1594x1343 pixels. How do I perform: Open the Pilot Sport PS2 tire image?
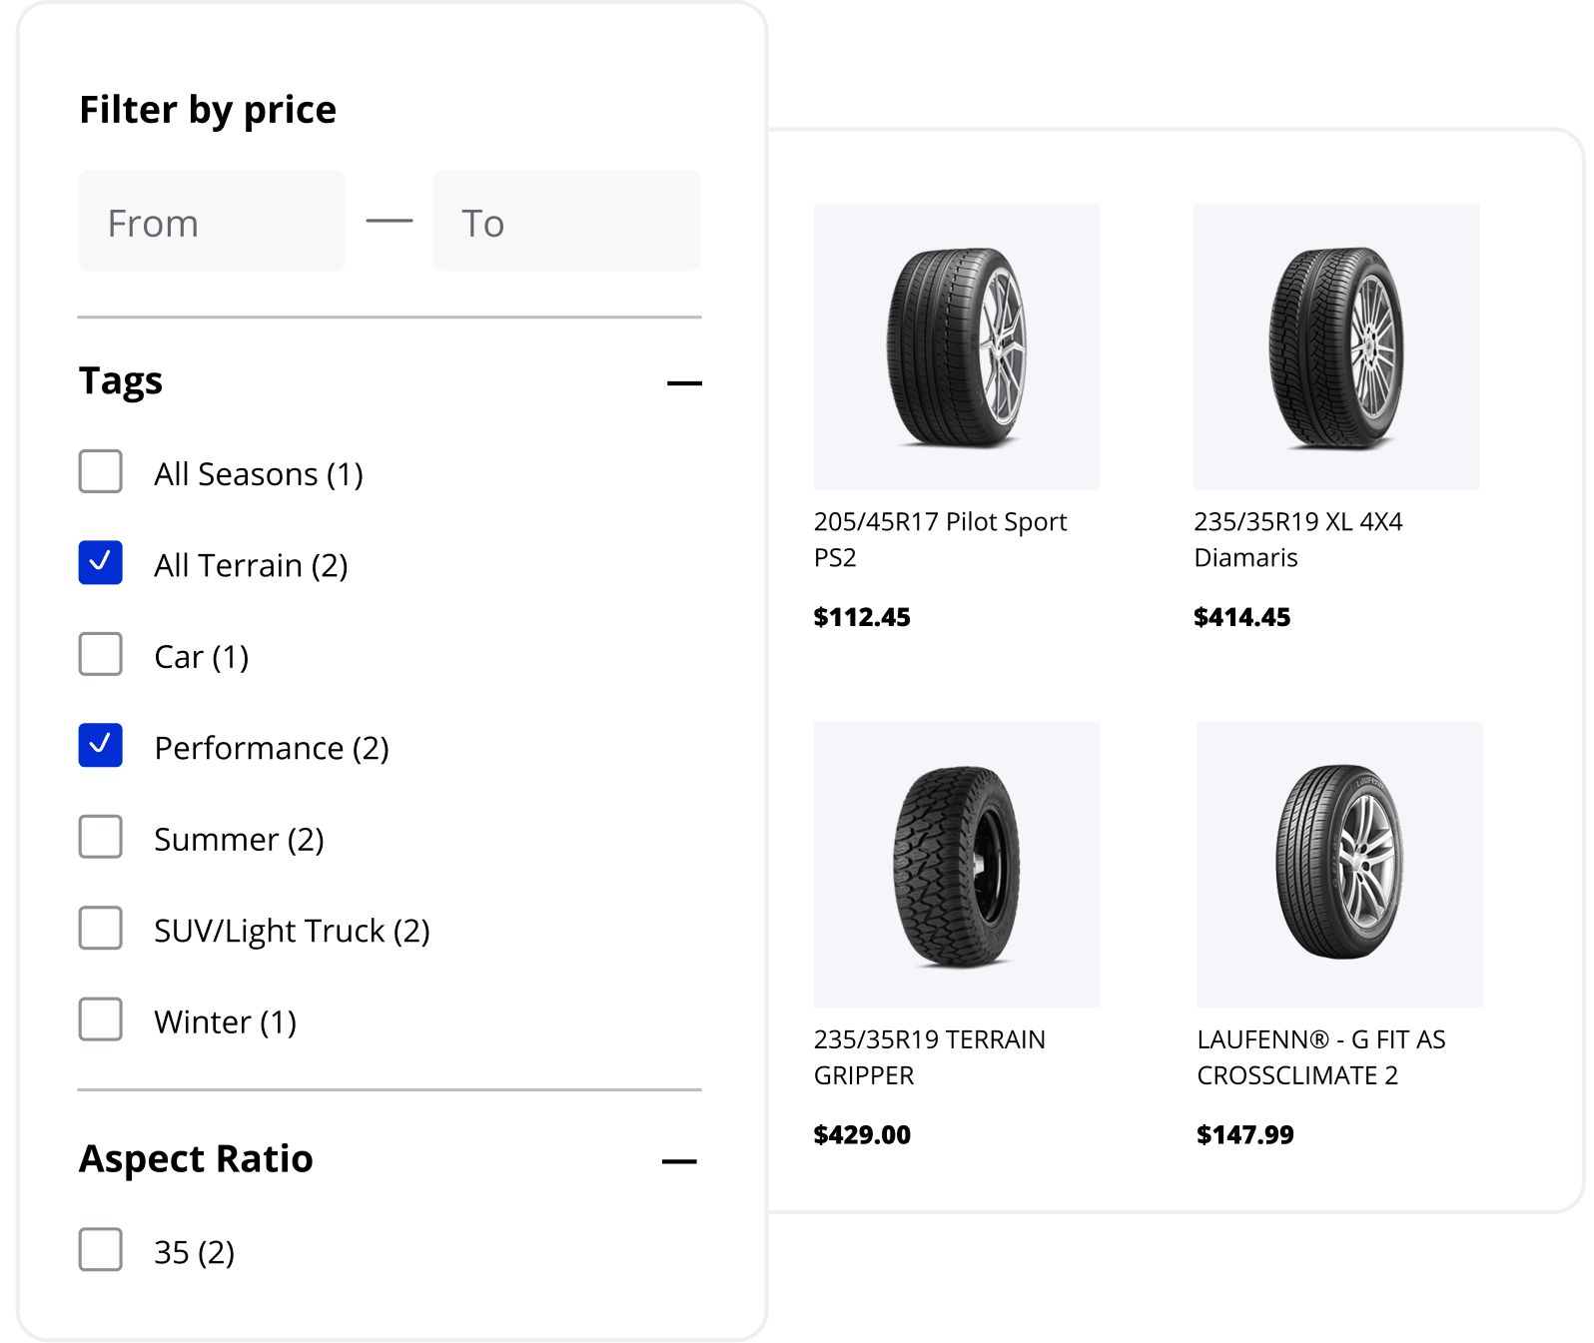pos(956,347)
